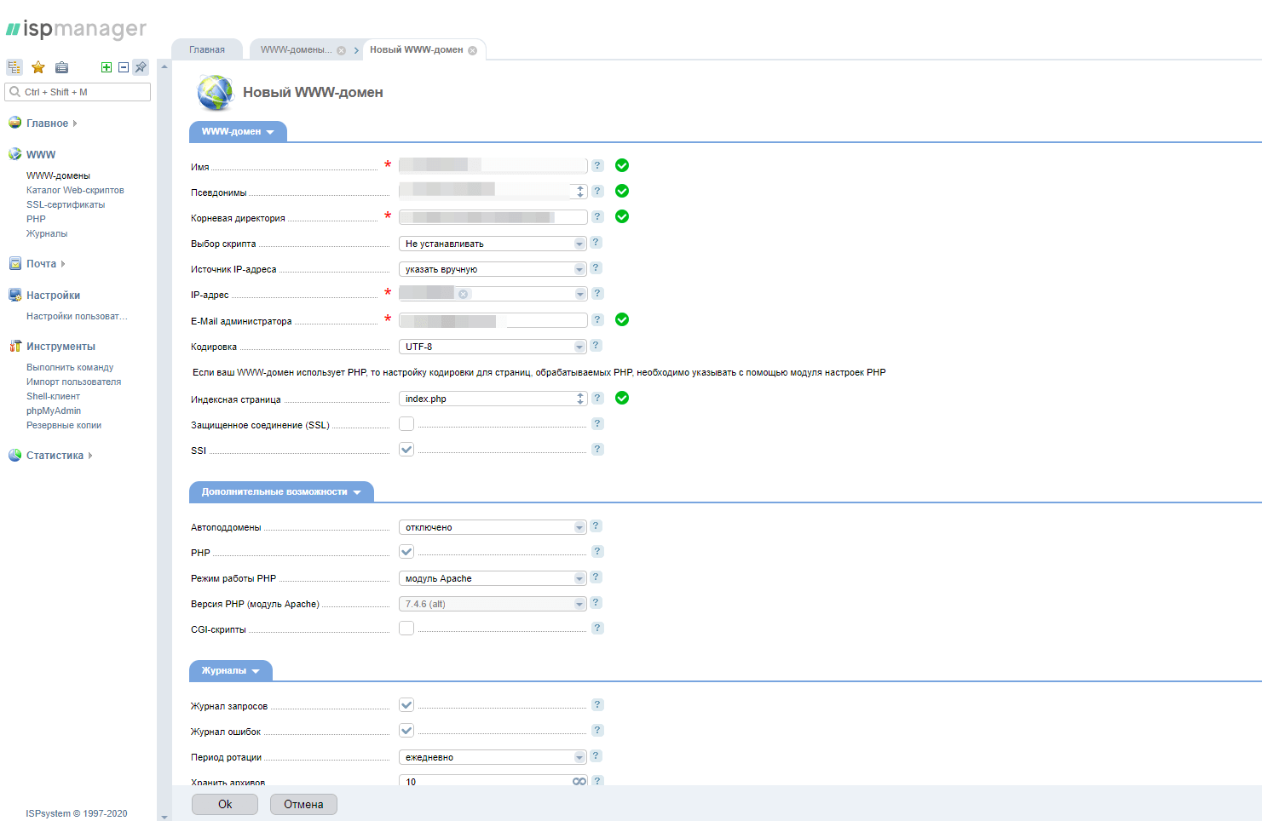Collapse the Дополнительные возможности section
Viewport: 1262px width, 821px height.
(281, 492)
